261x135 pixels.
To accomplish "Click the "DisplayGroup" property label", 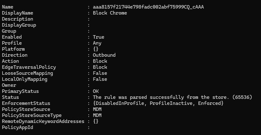I will [x=19, y=25].
